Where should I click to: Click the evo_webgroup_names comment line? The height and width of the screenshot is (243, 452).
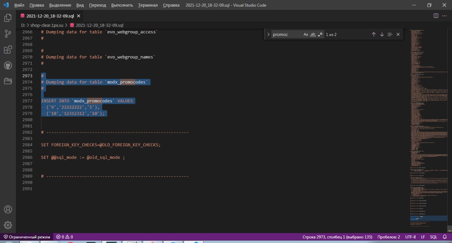98,57
